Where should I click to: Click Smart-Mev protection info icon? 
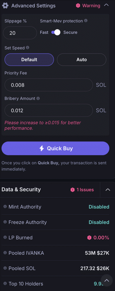(86, 20)
